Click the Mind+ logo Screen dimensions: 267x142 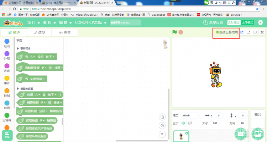point(14,22)
